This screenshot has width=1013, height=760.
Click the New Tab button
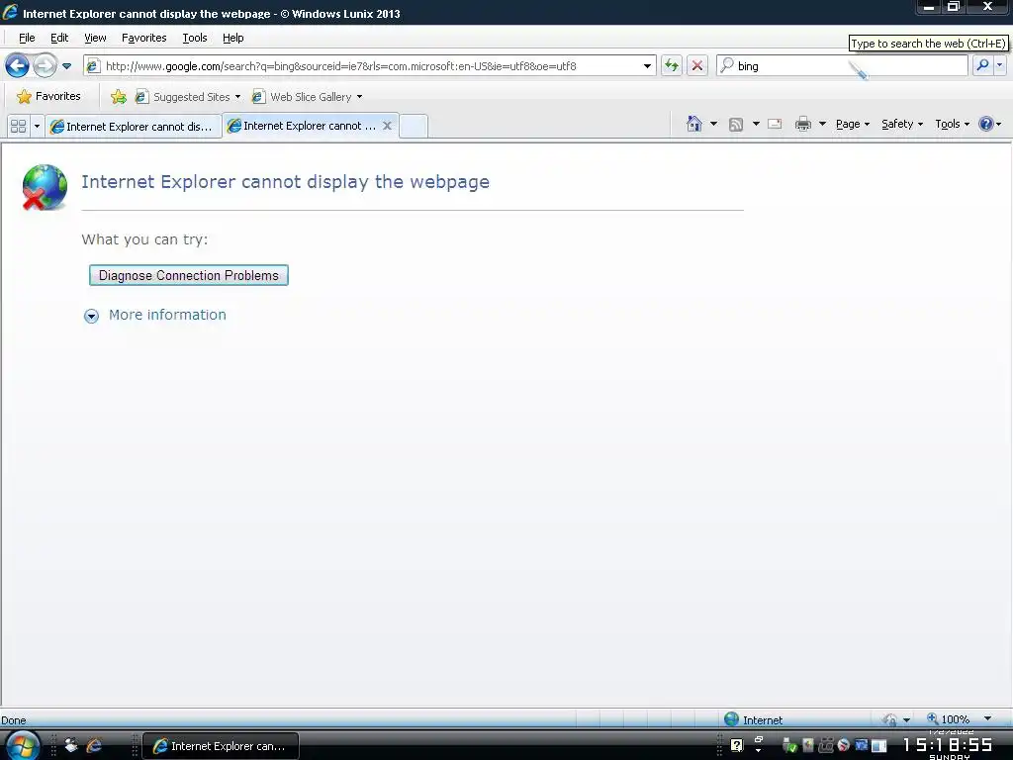pyautogui.click(x=414, y=126)
